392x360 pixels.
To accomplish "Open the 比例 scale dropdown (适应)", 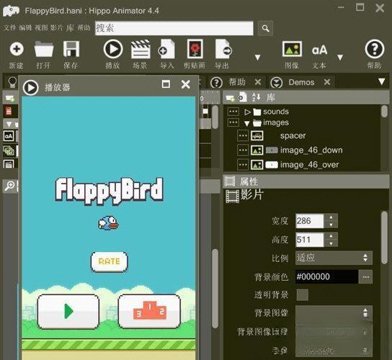I will [334, 258].
